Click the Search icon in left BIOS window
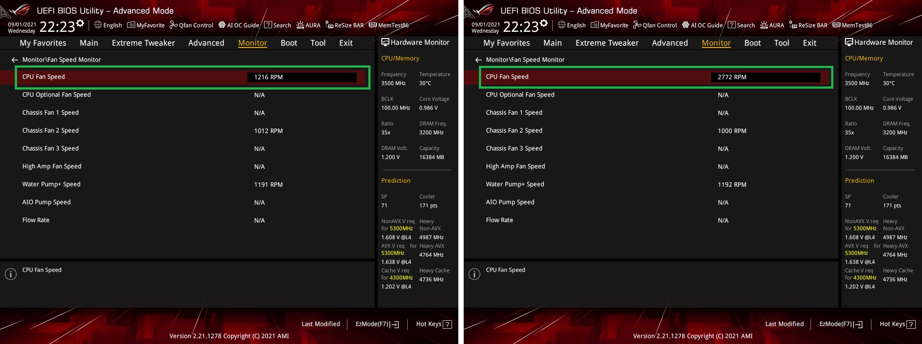 pos(277,25)
